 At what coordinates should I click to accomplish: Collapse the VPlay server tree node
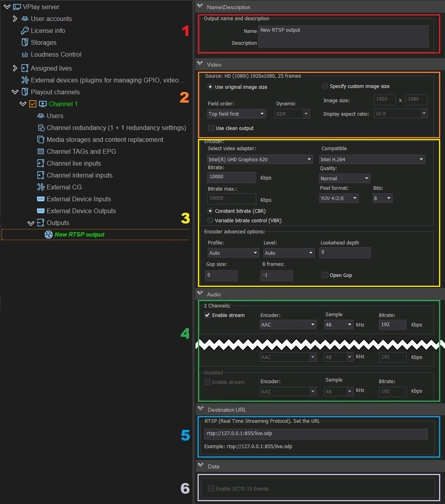pyautogui.click(x=7, y=7)
